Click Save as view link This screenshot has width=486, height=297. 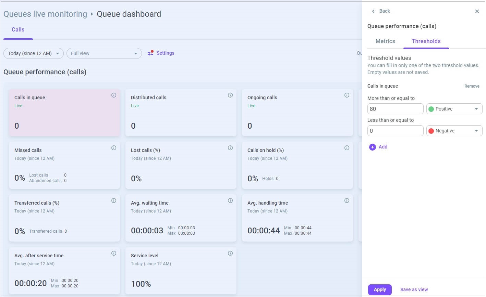point(414,289)
